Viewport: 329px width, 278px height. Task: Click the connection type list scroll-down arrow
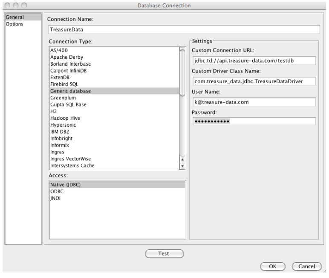183,167
